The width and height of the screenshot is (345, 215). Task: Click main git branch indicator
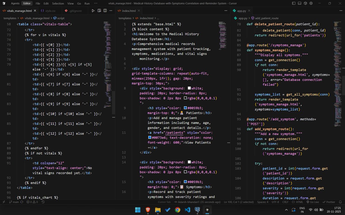click(14, 202)
